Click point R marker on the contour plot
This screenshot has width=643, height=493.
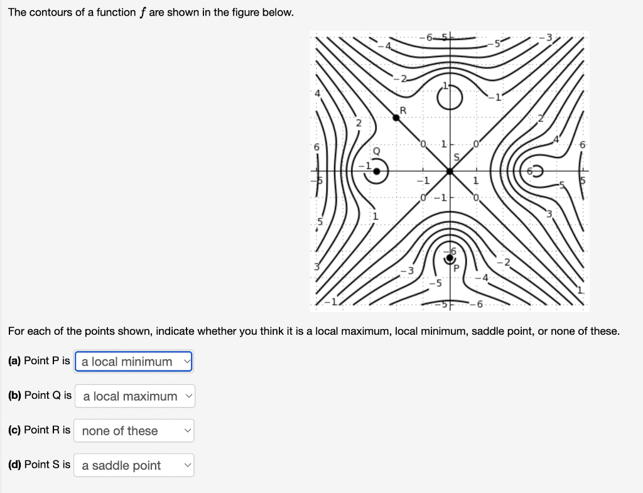(x=396, y=117)
